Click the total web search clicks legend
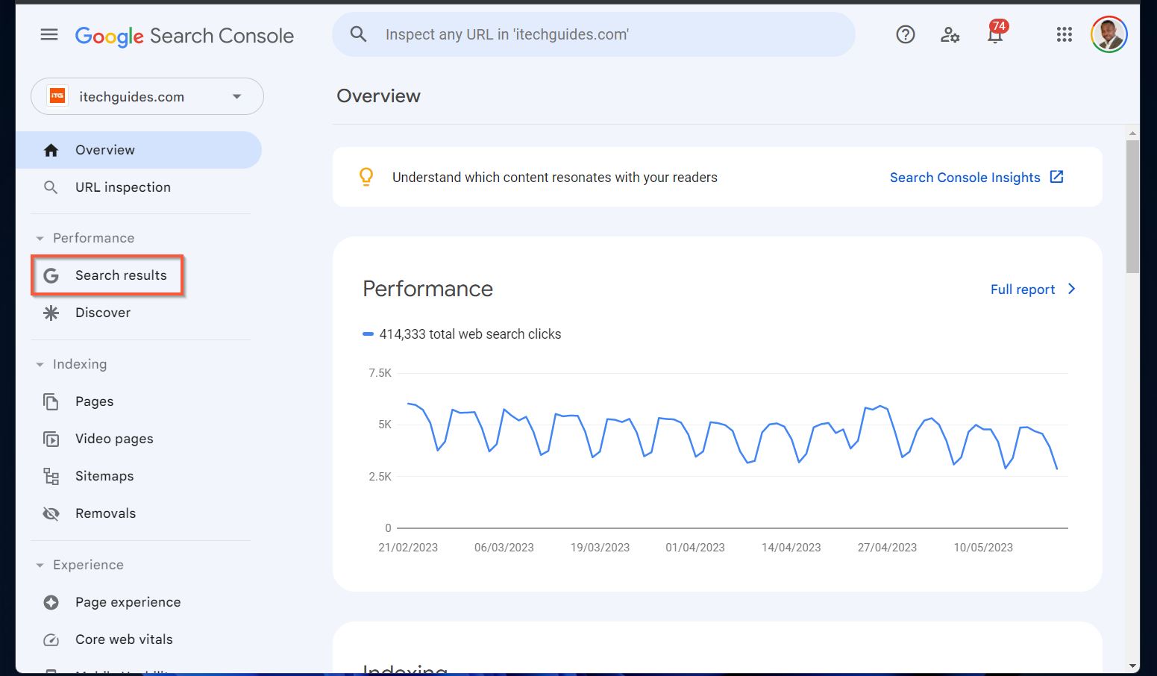This screenshot has width=1157, height=676. pos(462,334)
